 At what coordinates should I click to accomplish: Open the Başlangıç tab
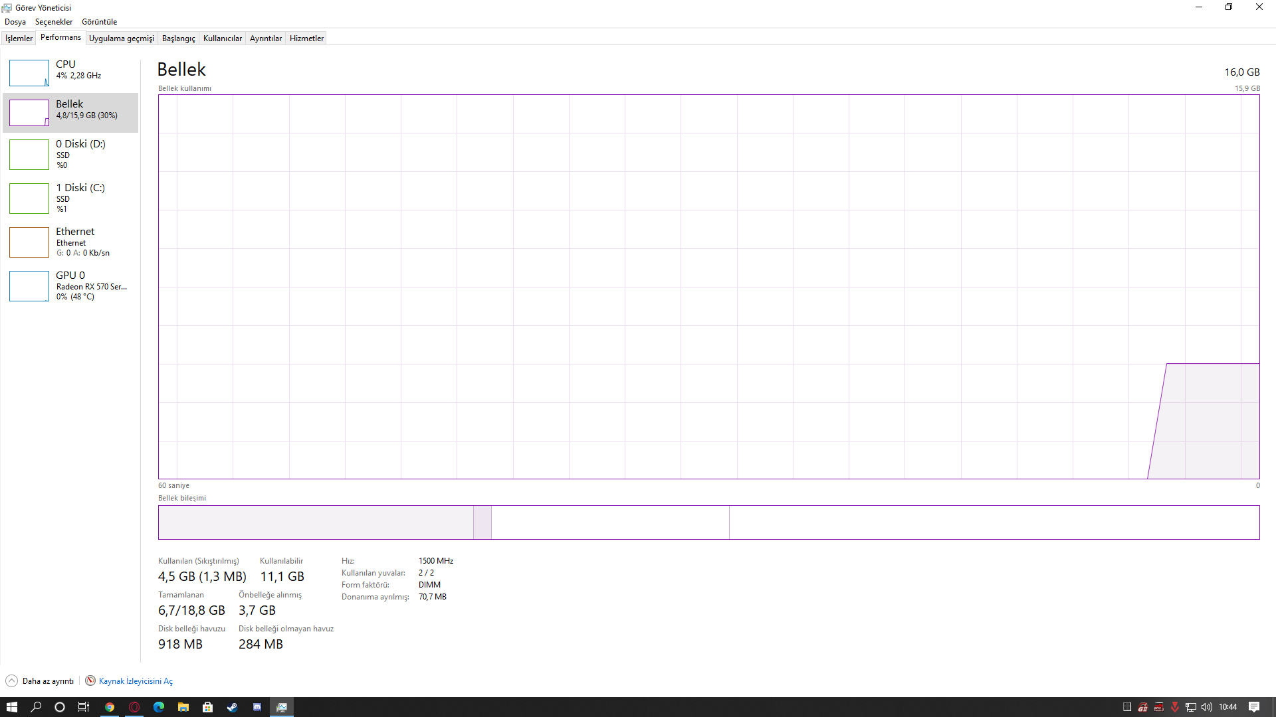click(x=178, y=39)
